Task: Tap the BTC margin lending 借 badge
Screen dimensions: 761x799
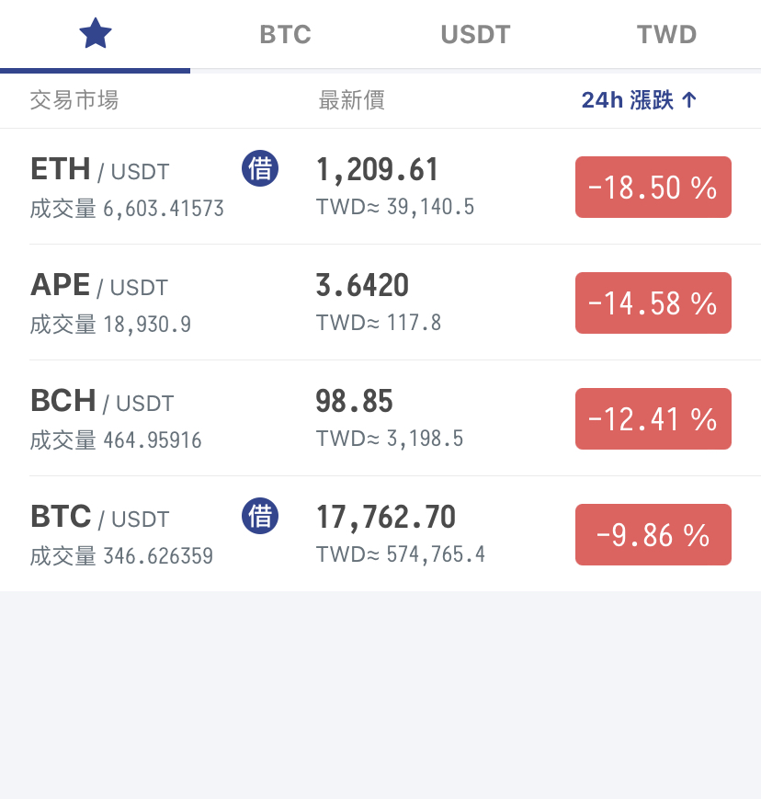Action: pyautogui.click(x=260, y=516)
